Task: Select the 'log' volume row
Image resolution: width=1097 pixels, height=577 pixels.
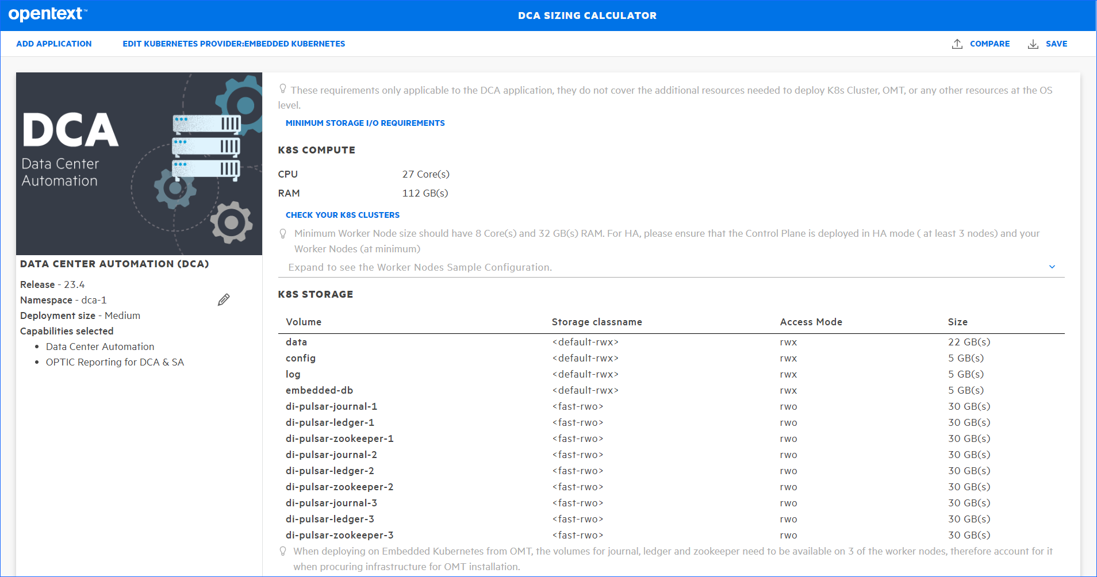Action: [x=672, y=374]
